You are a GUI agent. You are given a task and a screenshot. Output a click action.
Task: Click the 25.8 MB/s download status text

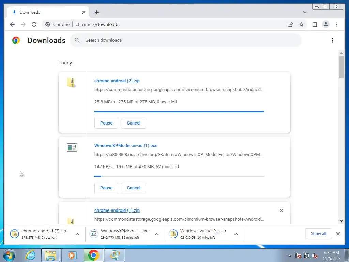click(136, 102)
